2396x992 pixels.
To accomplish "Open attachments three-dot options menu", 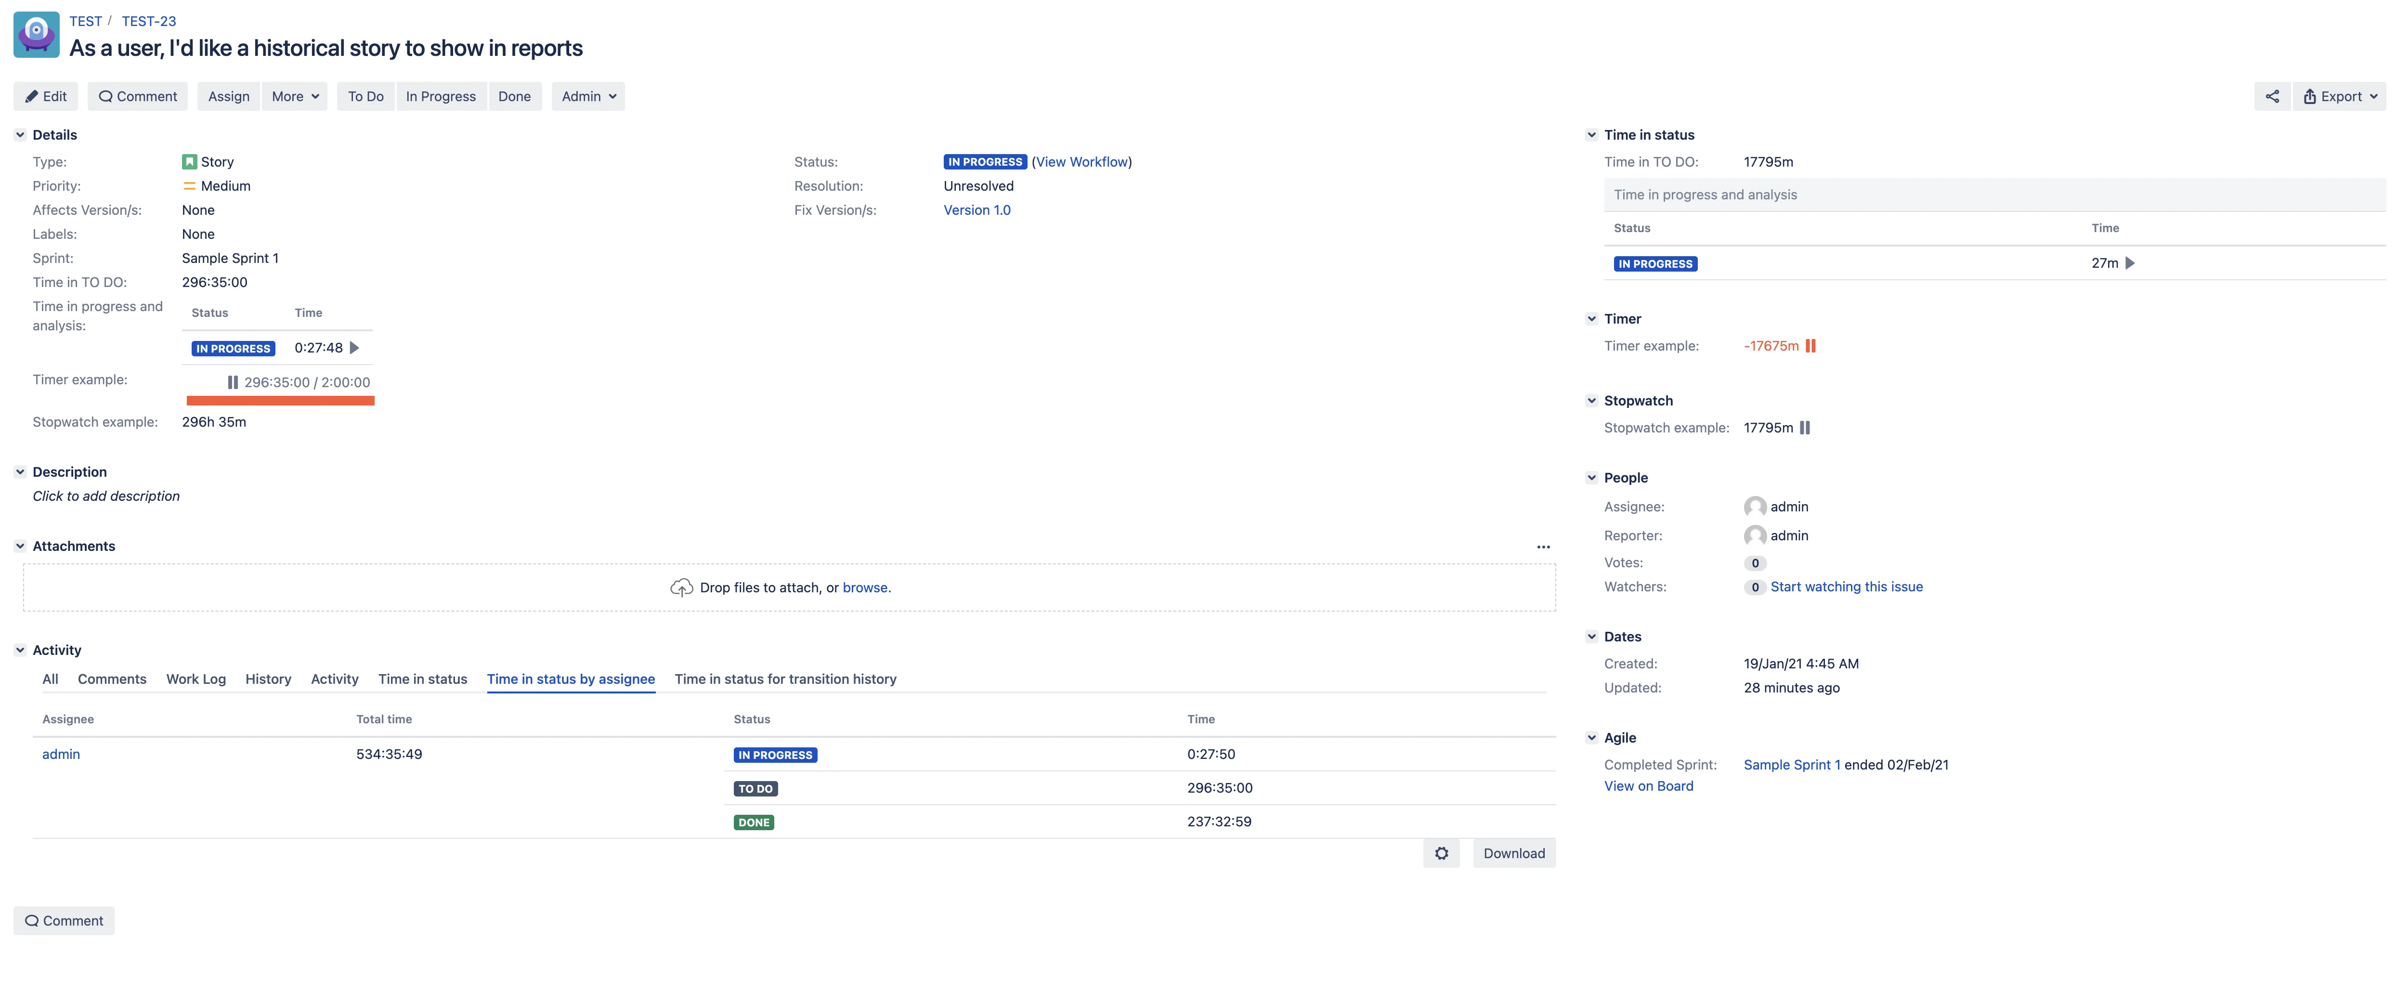I will pyautogui.click(x=1543, y=547).
